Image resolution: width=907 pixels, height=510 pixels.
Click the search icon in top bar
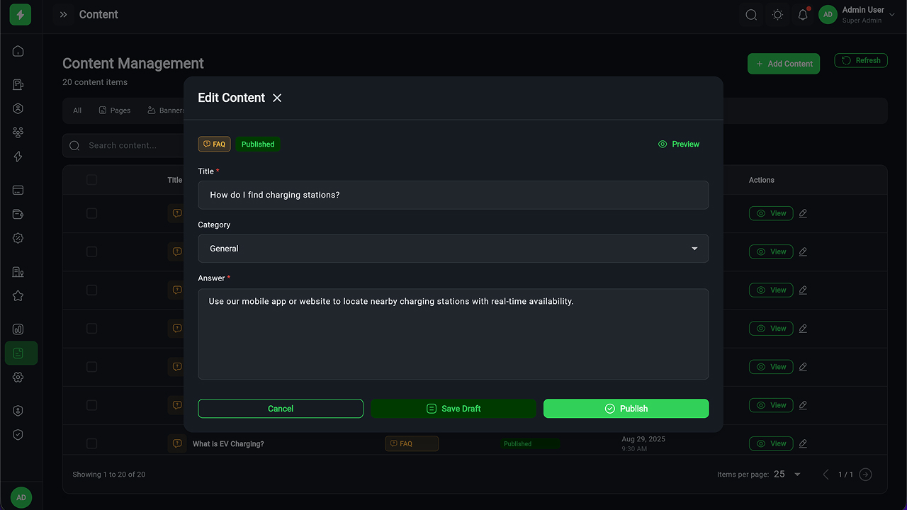751,15
